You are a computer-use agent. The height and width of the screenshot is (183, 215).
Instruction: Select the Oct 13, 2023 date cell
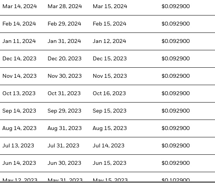[x=19, y=93]
